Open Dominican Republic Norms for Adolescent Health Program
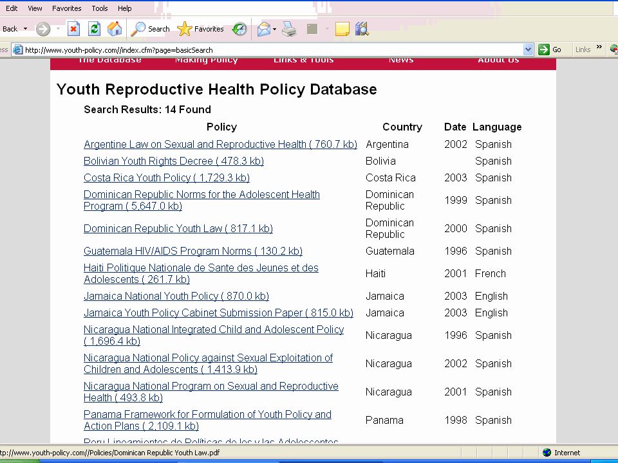 pos(201,200)
